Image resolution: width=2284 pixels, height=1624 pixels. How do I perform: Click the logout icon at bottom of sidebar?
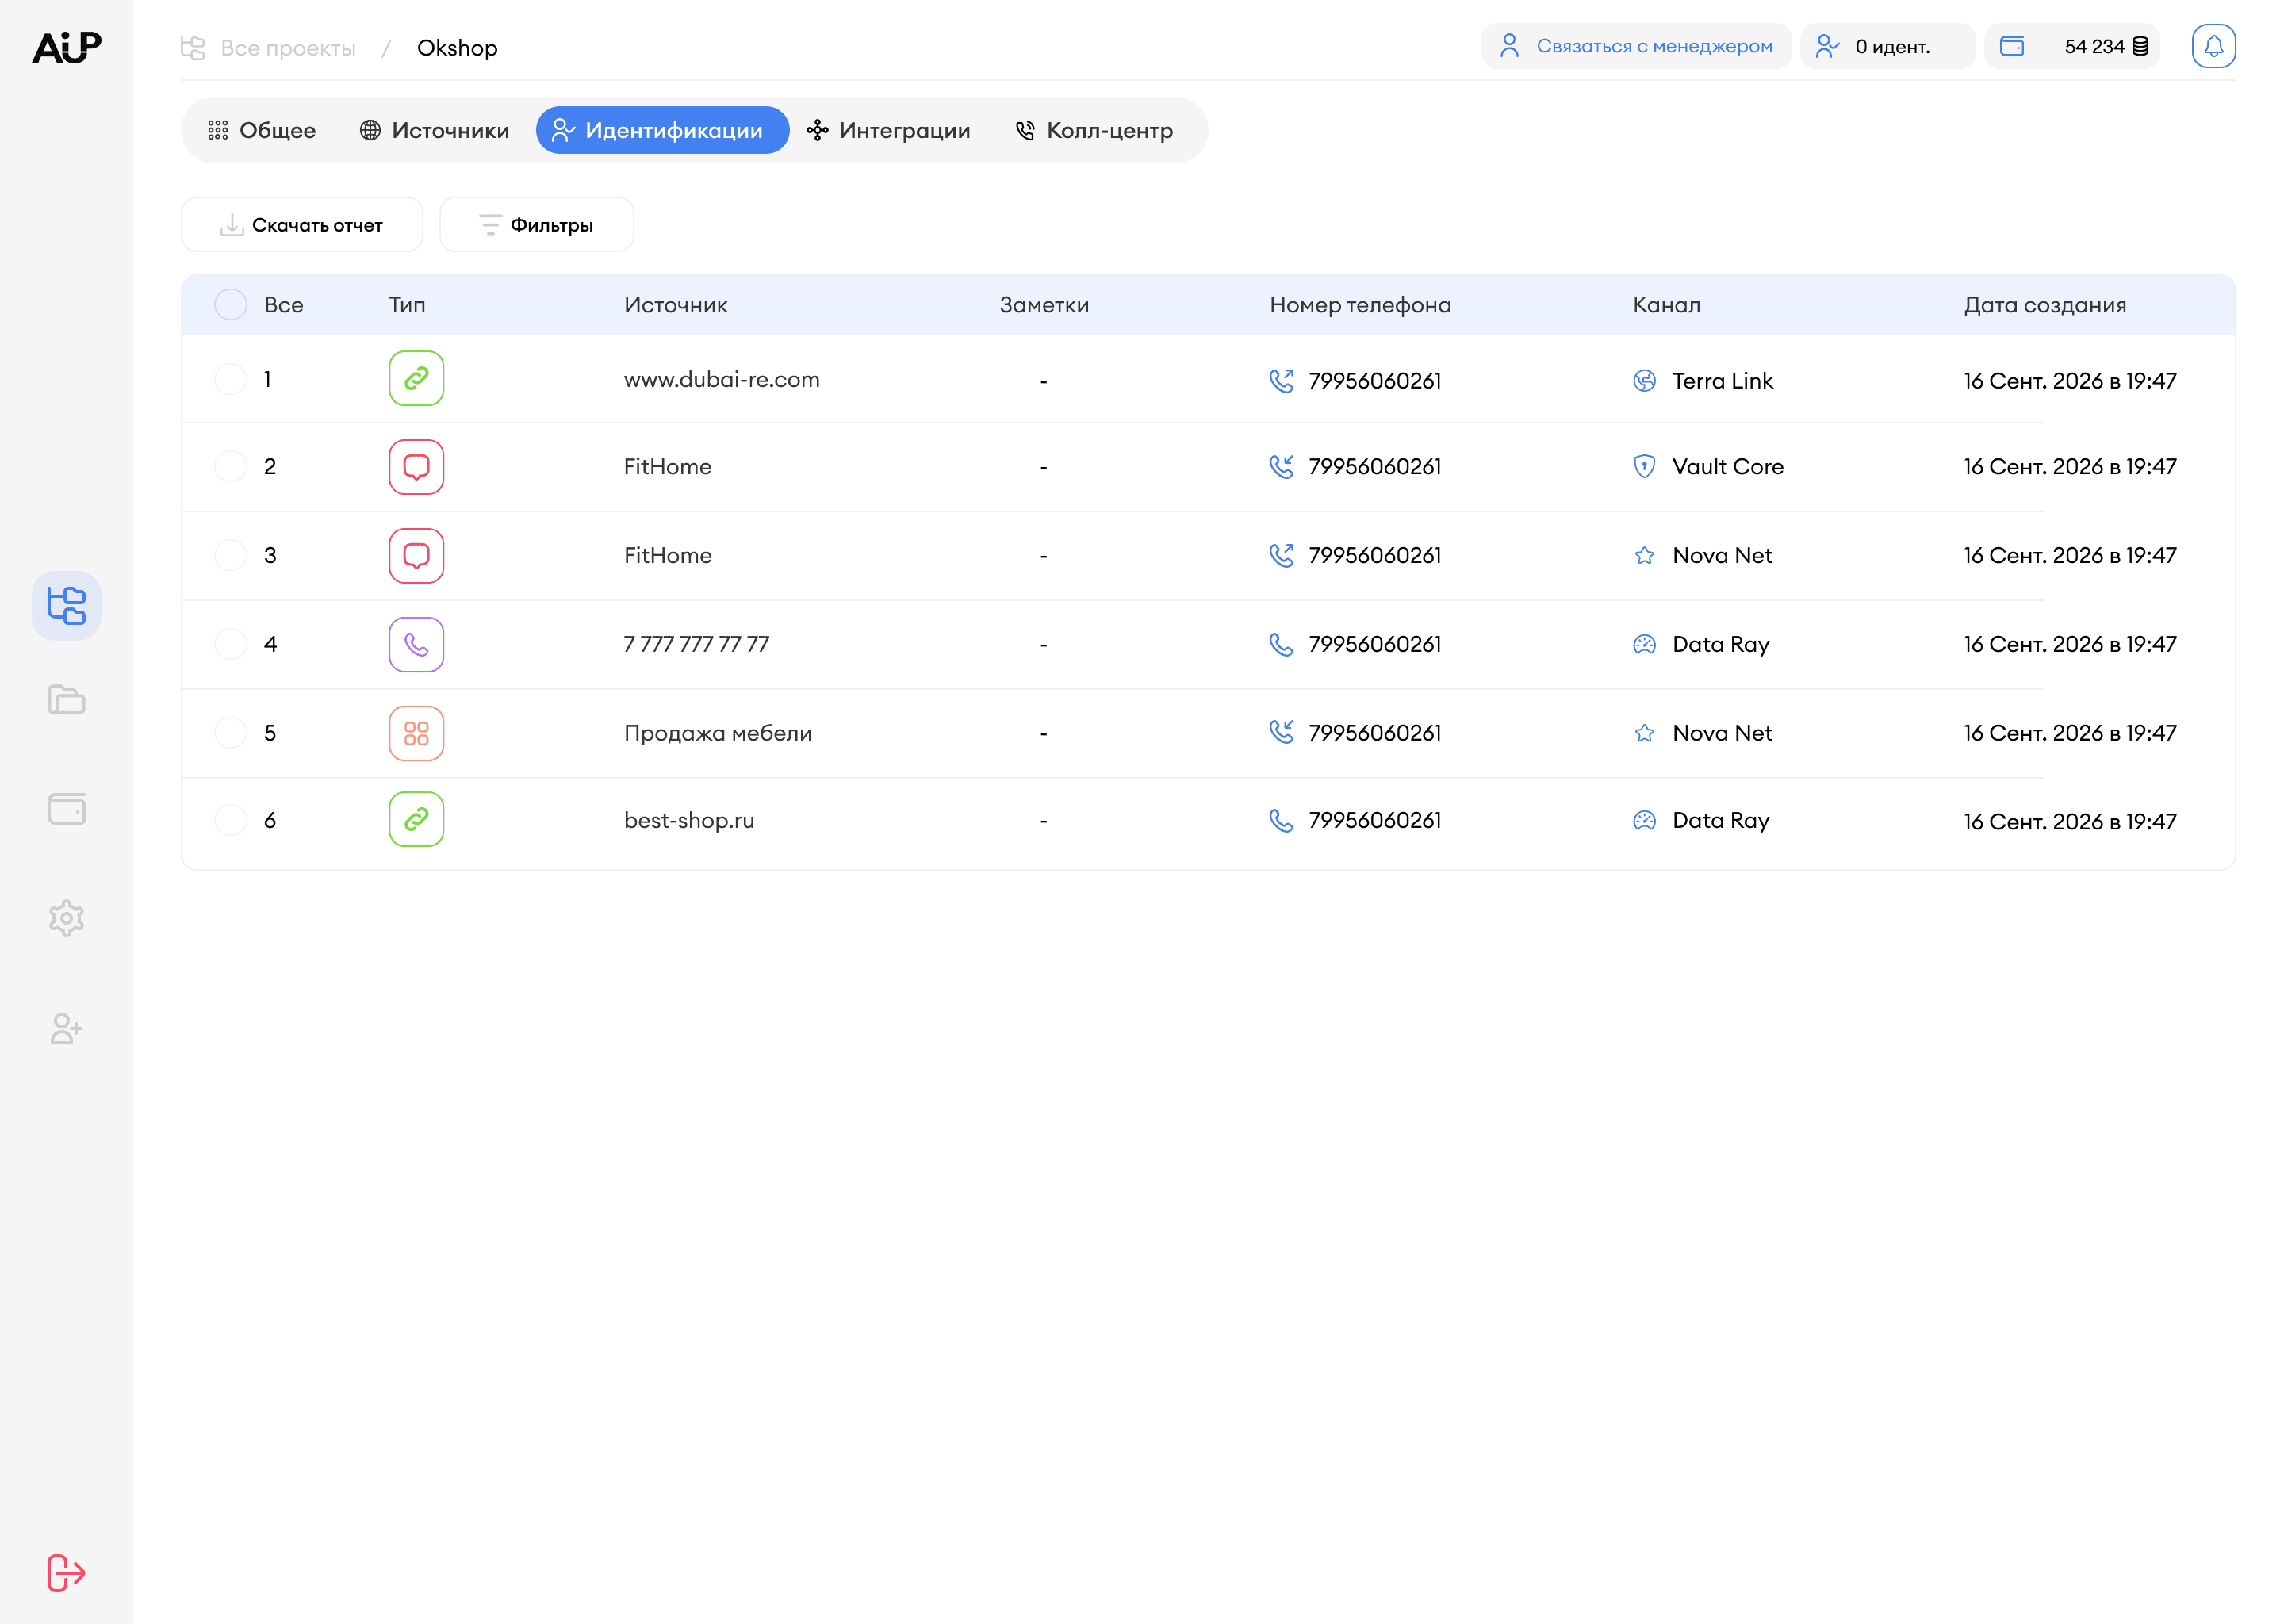click(x=66, y=1572)
